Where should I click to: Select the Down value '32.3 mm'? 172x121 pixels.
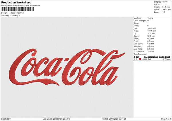151,36
